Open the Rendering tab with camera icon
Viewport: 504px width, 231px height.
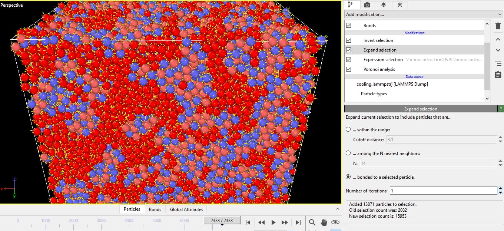click(367, 5)
